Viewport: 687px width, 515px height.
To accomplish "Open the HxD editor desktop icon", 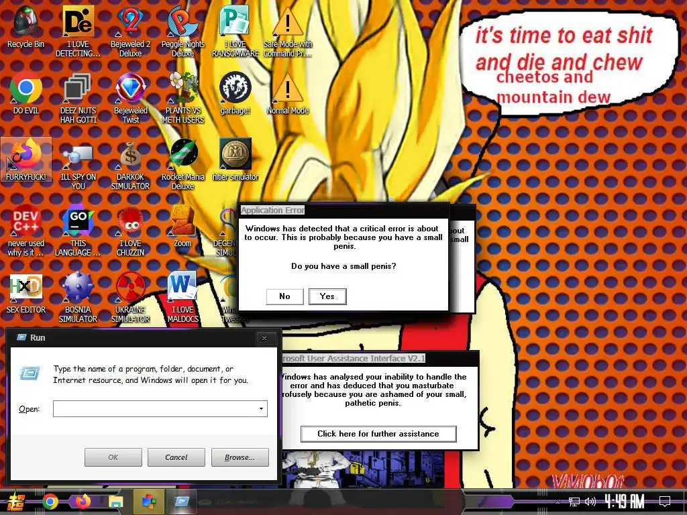I will [26, 294].
